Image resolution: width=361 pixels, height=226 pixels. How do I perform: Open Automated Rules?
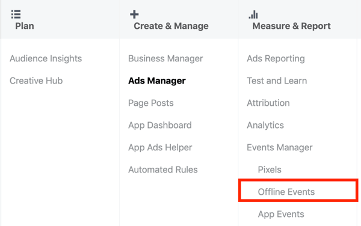tap(163, 169)
